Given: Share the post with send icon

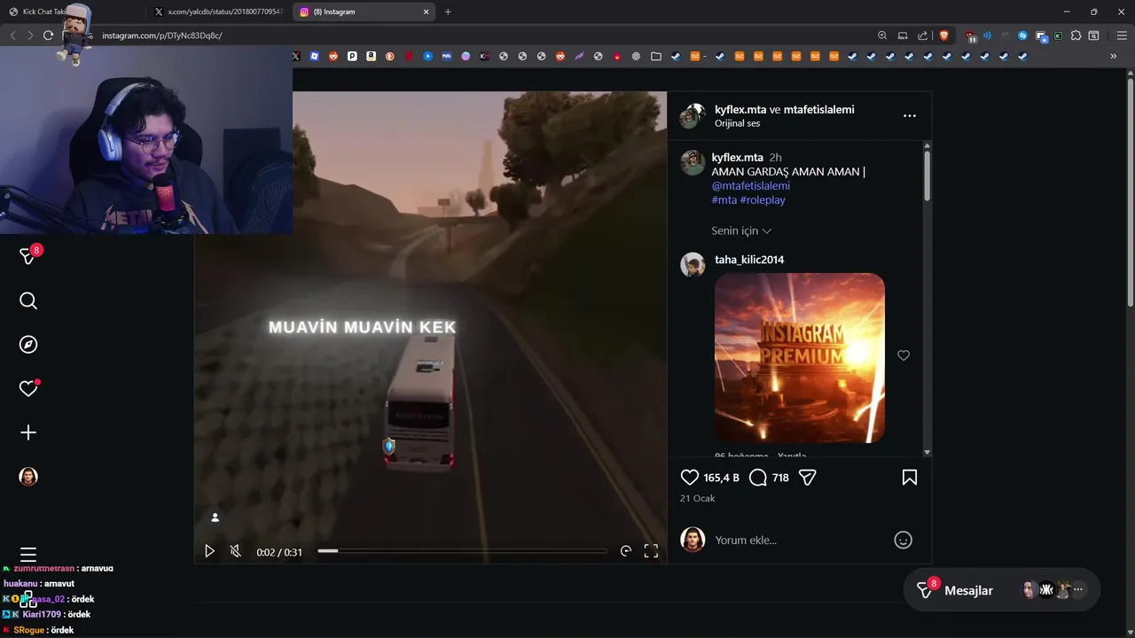Looking at the screenshot, I should [807, 478].
